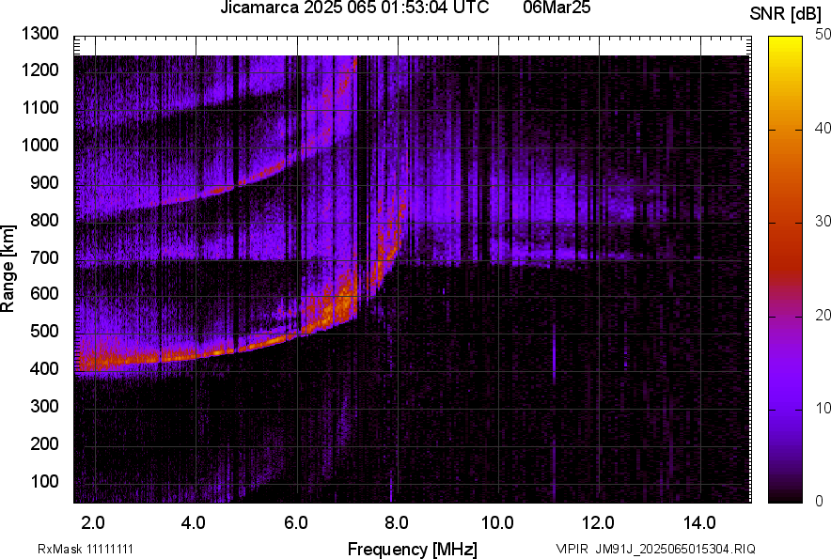Click the range tick label "100"
This screenshot has width=831, height=559.
[44, 481]
